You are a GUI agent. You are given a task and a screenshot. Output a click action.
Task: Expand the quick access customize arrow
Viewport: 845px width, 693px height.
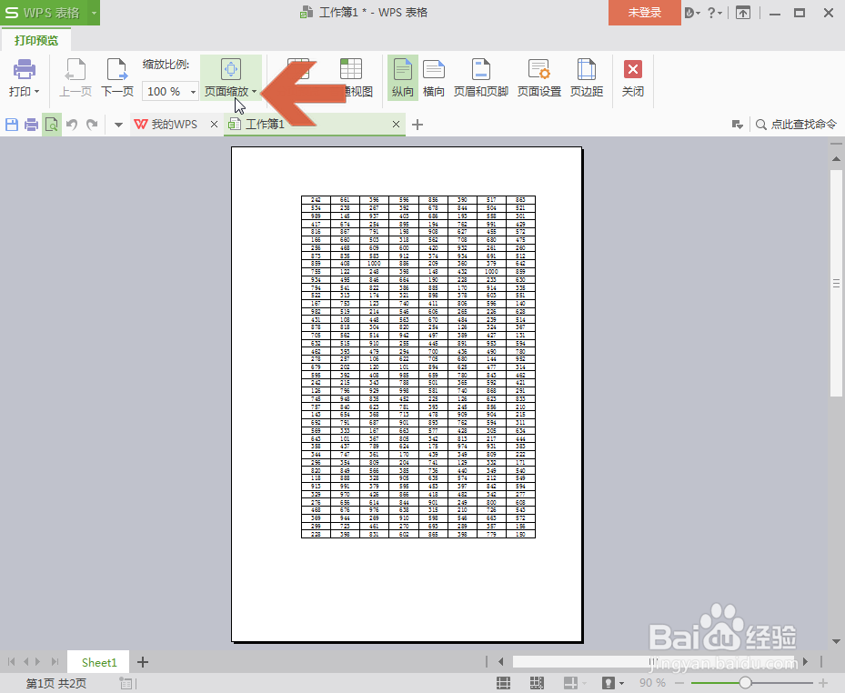point(118,125)
